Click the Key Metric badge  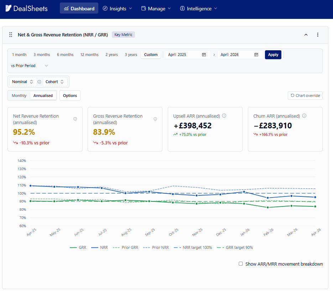point(123,35)
